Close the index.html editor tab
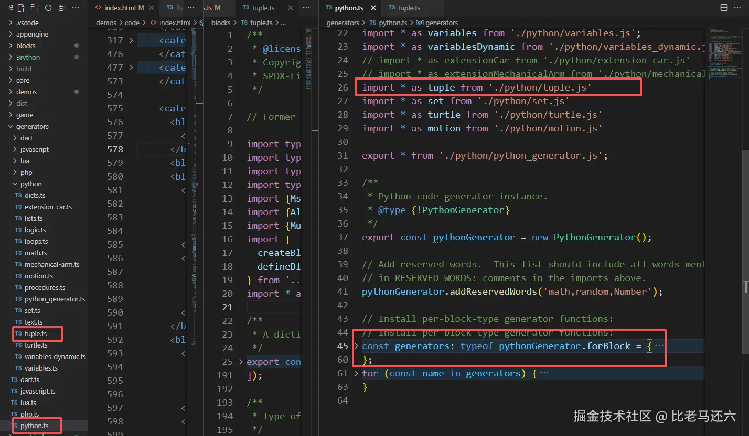The width and height of the screenshot is (749, 436). point(151,8)
